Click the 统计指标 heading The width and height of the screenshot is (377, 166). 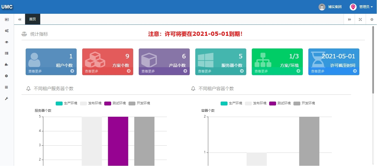coord(39,34)
